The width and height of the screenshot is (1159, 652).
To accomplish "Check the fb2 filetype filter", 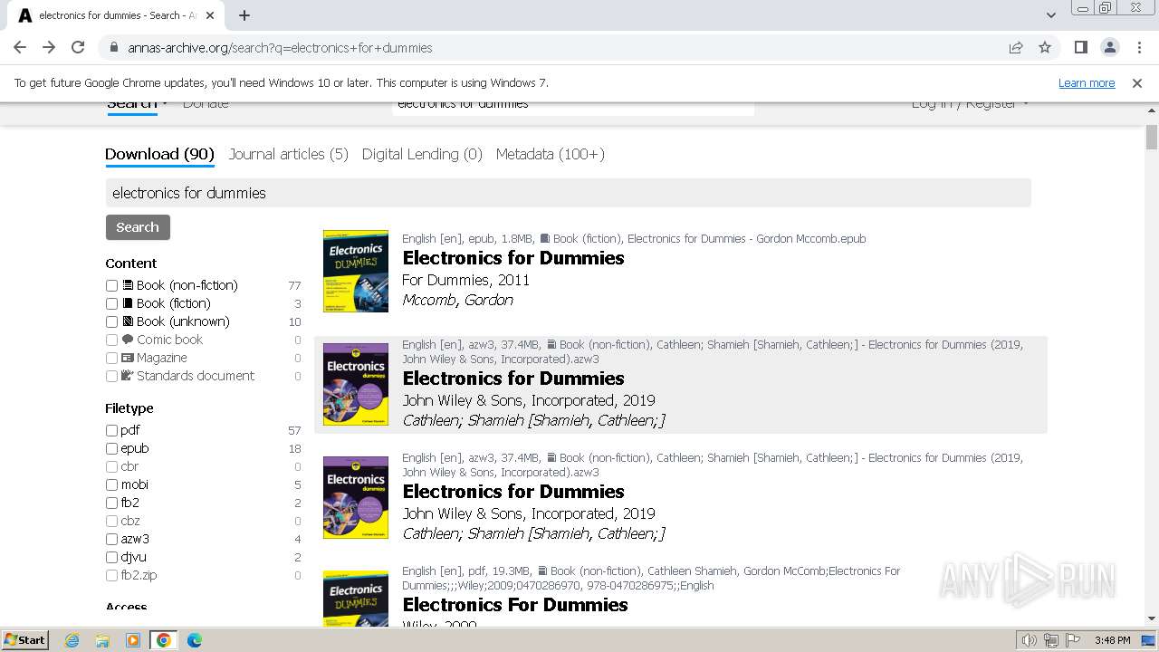I will coord(111,503).
